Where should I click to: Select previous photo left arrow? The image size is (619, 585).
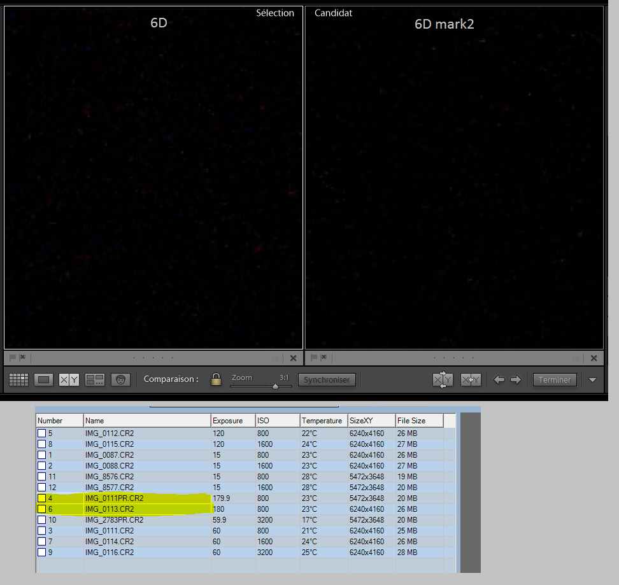pos(499,379)
